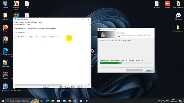Click Notepad's scroll-left arrow
This screenshot has height=103, width=184.
click(x=14, y=85)
